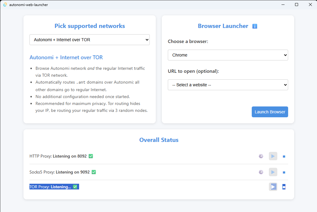Click the Autonomi + Internet over TOR subheading

(66, 58)
